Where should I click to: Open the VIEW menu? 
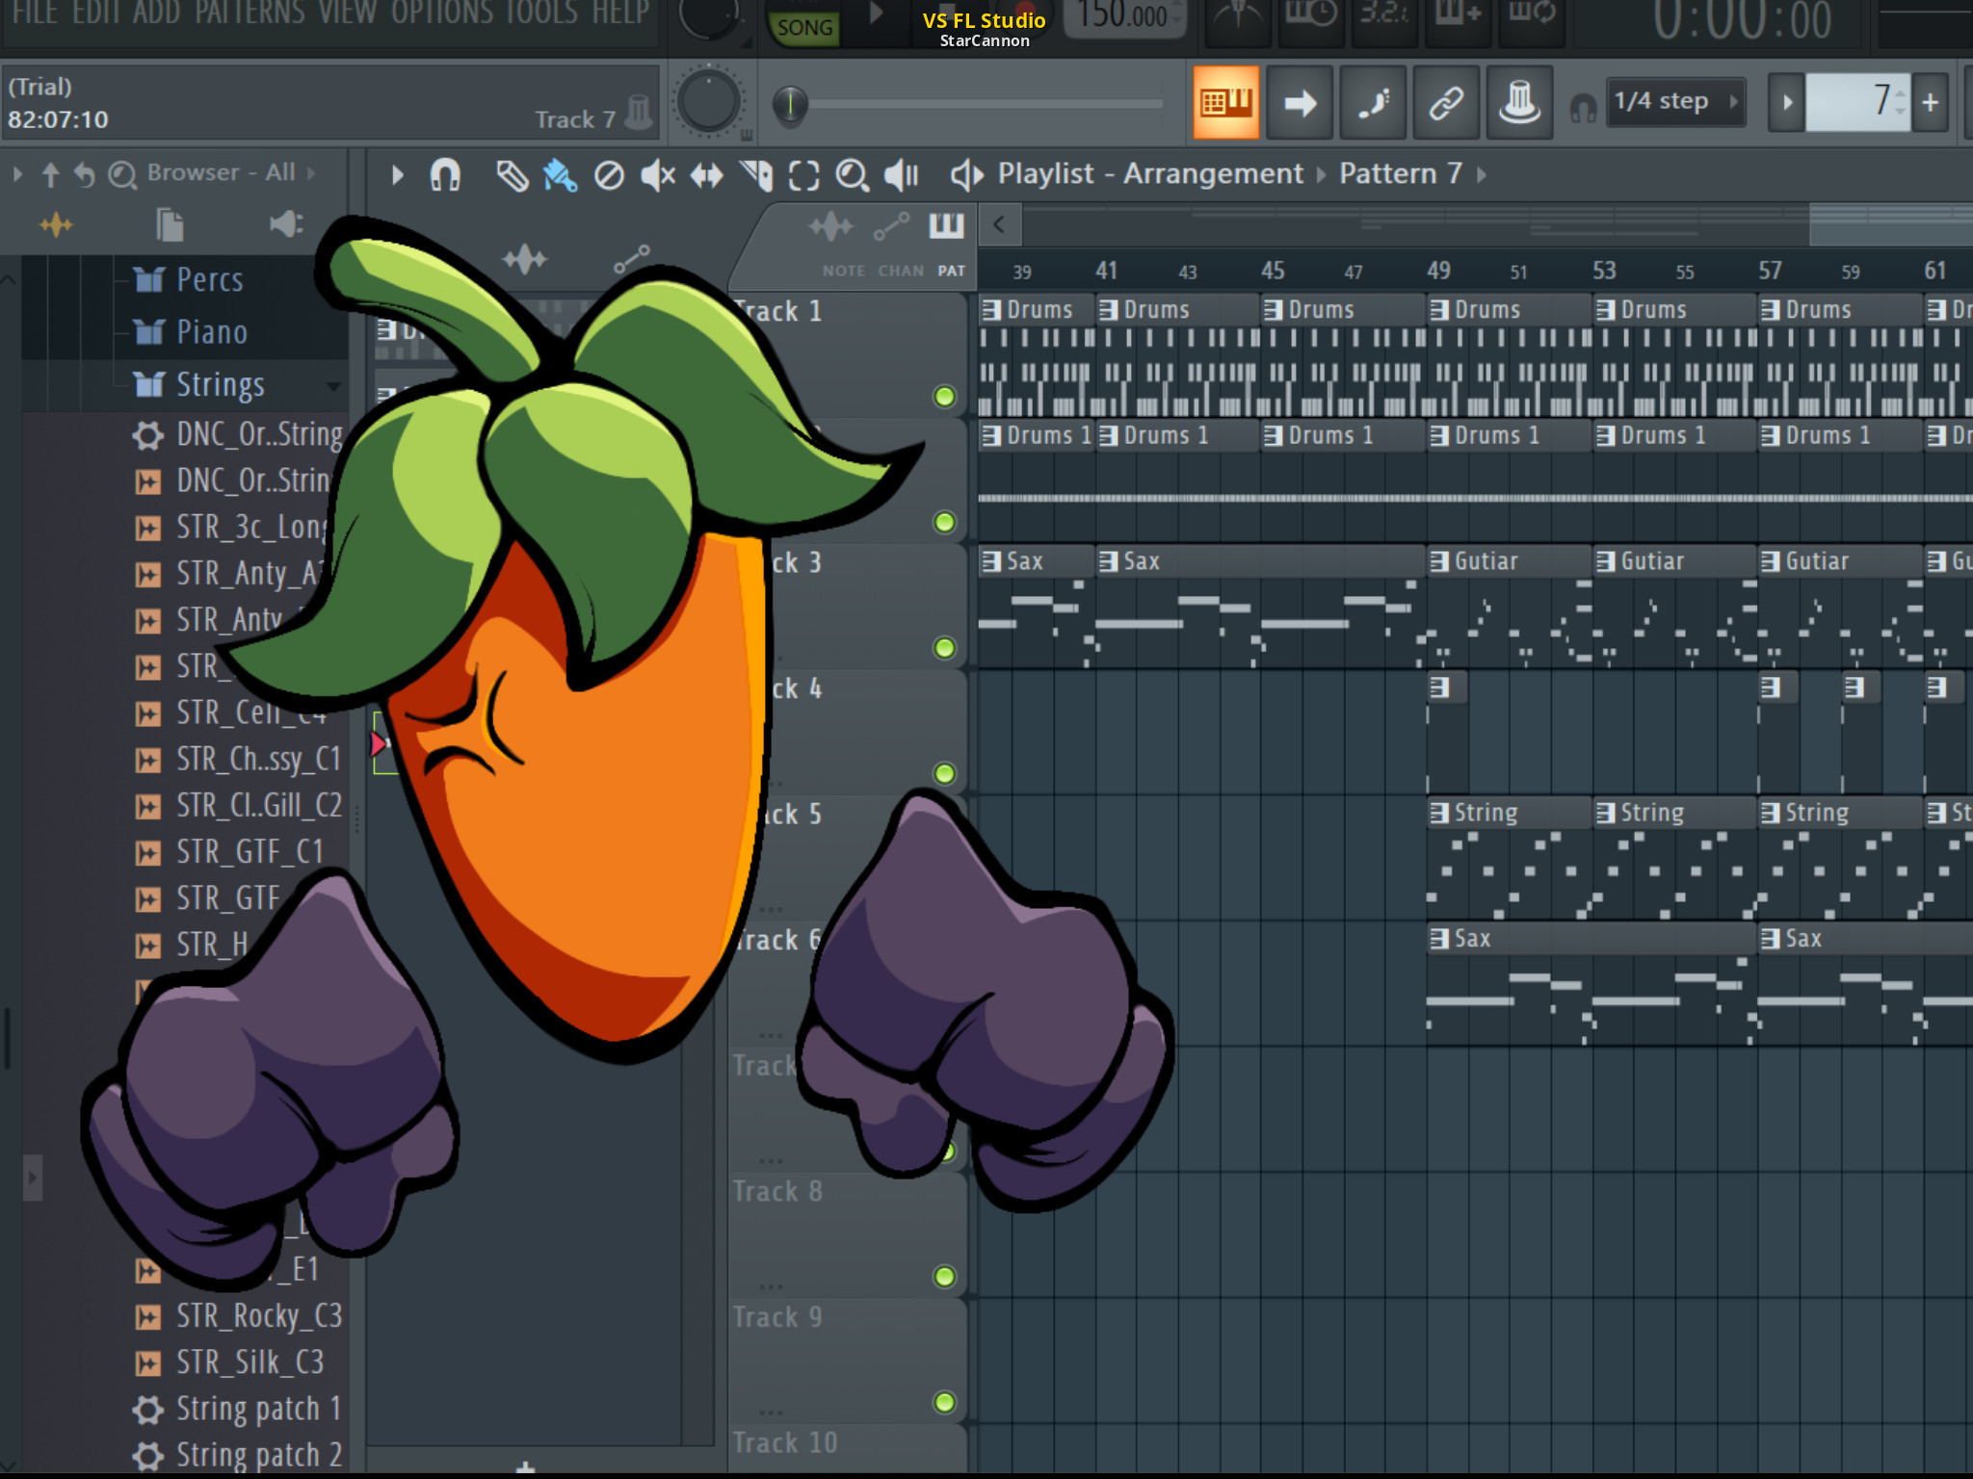pyautogui.click(x=348, y=13)
